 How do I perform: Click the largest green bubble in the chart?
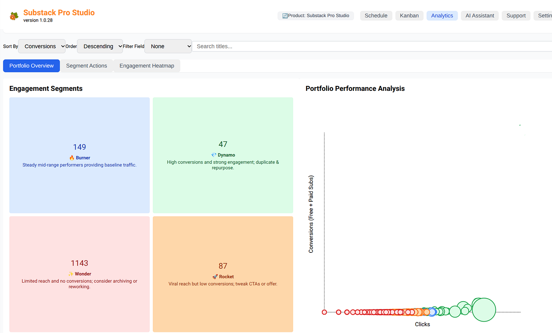pyautogui.click(x=484, y=310)
